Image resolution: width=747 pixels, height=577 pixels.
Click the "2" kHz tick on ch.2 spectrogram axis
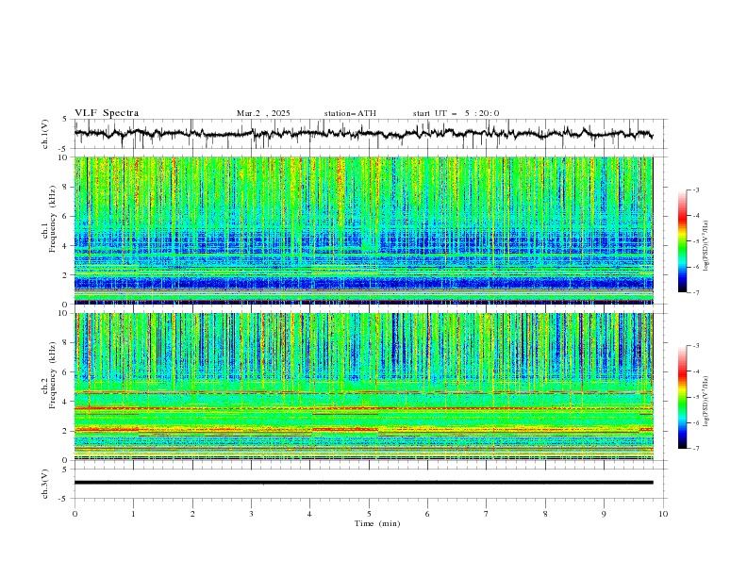pos(66,431)
